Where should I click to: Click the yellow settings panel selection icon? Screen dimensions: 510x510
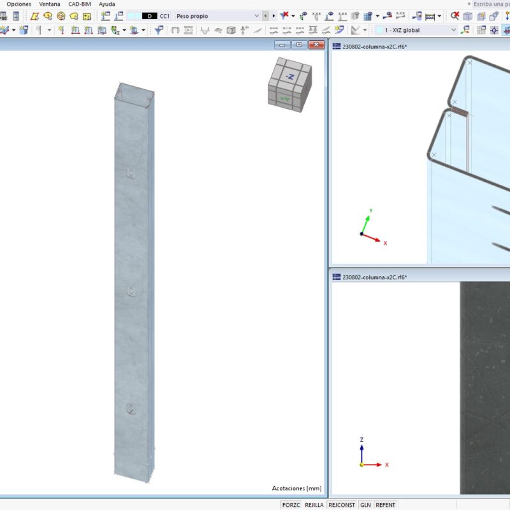click(x=87, y=16)
